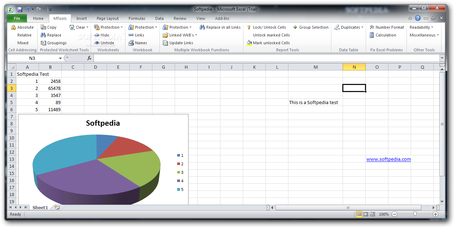
Task: Expand the formula bar
Action: pyautogui.click(x=442, y=58)
